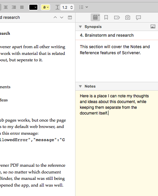Switch synopsis to image view
The image size is (158, 196).
coord(153,27)
